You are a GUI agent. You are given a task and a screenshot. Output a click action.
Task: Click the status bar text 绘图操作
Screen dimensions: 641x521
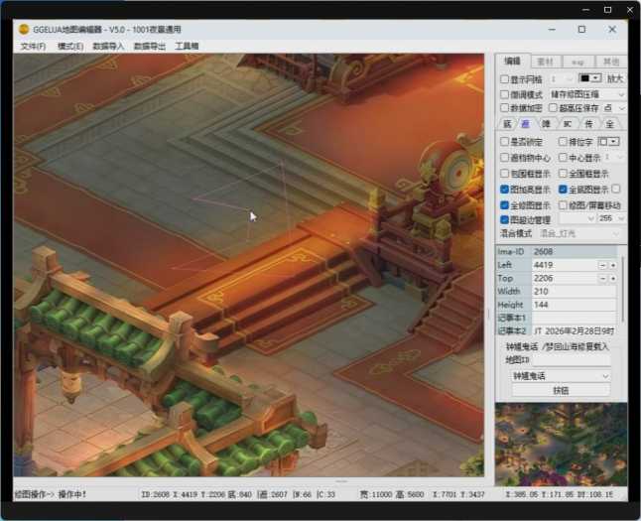[x=51, y=494]
